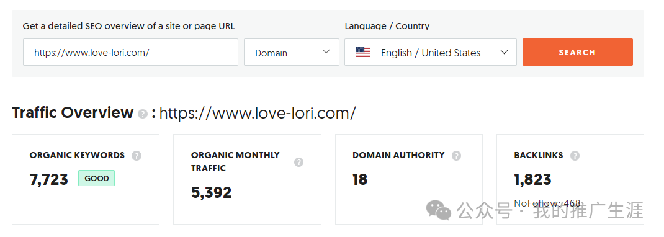The image size is (664, 237).
Task: Click the 'Get a detailed SEO overview' label
Action: click(x=128, y=26)
